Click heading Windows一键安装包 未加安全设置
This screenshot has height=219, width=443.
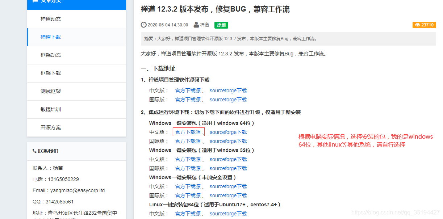[x=193, y=177]
